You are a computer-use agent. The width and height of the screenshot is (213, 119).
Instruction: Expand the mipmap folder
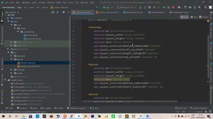(x=11, y=70)
